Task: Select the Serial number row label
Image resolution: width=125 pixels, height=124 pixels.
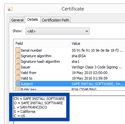Action: [x=31, y=50]
